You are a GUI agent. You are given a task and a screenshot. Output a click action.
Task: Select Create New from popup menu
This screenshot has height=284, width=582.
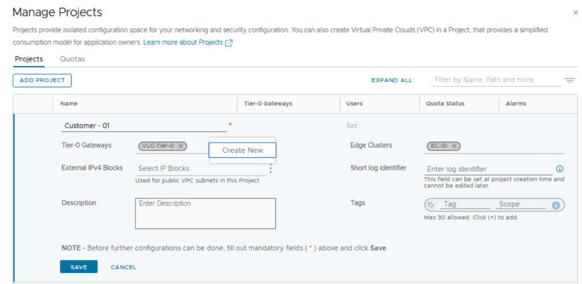click(x=242, y=150)
